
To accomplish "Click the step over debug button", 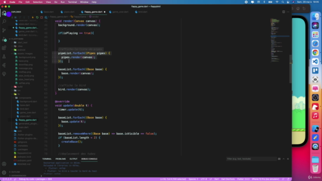I will [20, 18].
